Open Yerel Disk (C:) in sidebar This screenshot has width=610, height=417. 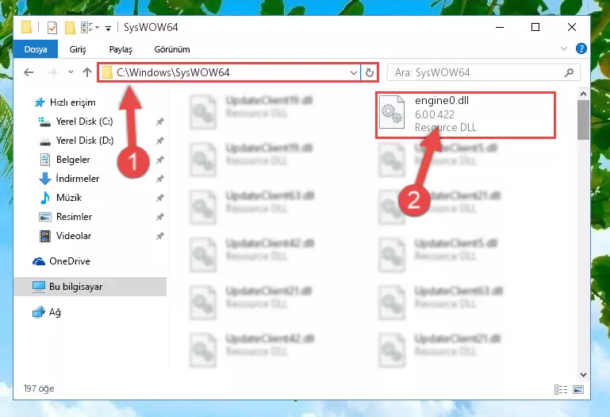(x=84, y=122)
